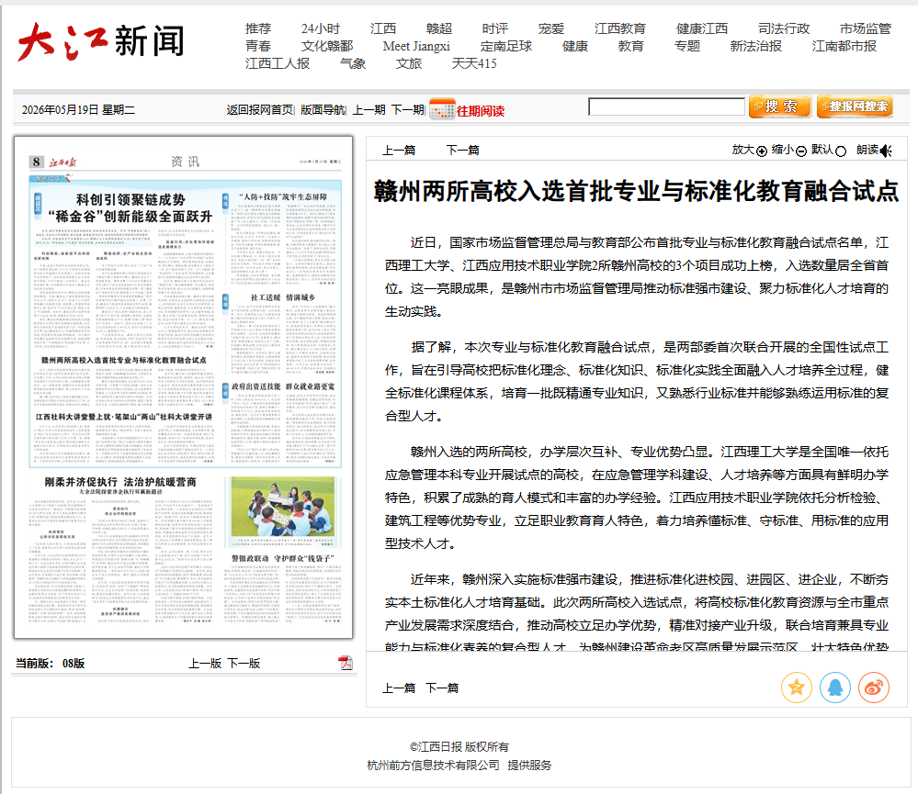Focus the search input field
The image size is (918, 794).
click(666, 106)
